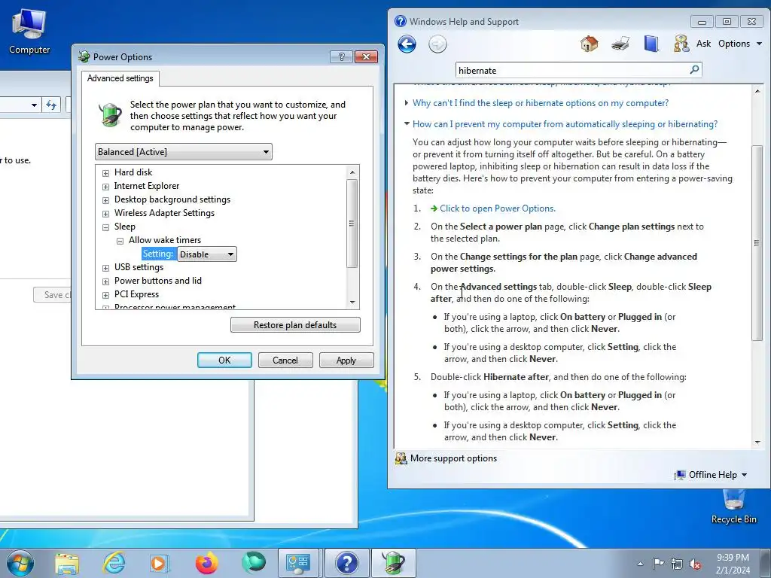Screen dimensions: 771x578
Task: Click the refresh button in background window
Action: 51,105
